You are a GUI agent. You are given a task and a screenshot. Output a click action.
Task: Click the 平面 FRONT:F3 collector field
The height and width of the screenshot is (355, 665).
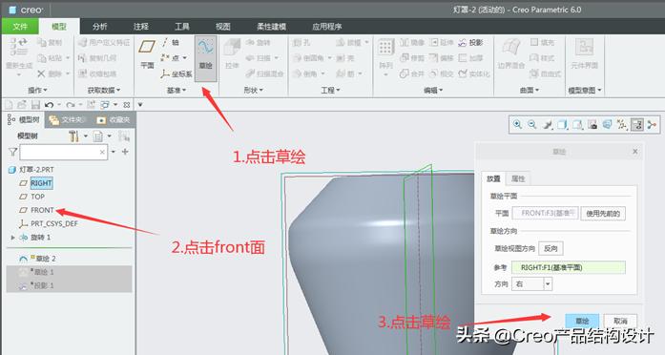(x=545, y=213)
